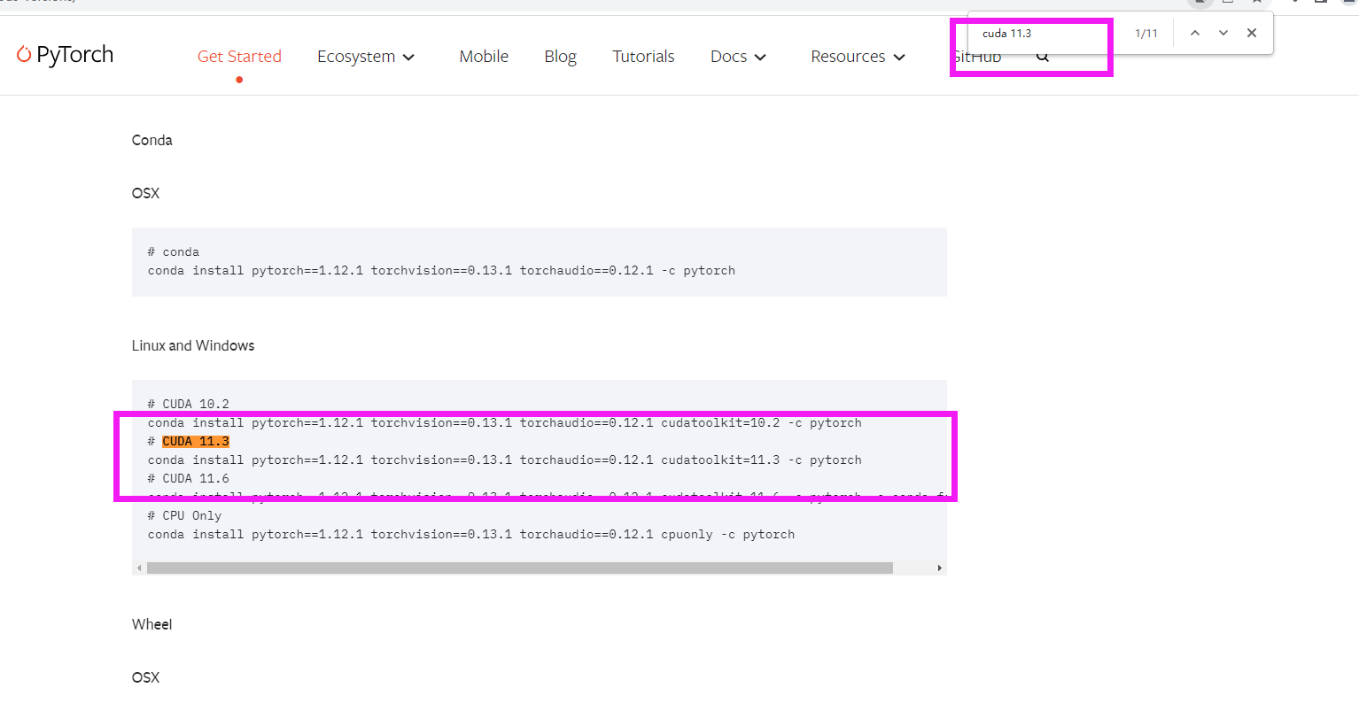Click the cudatoolkit=11.3 install command

(x=505, y=460)
